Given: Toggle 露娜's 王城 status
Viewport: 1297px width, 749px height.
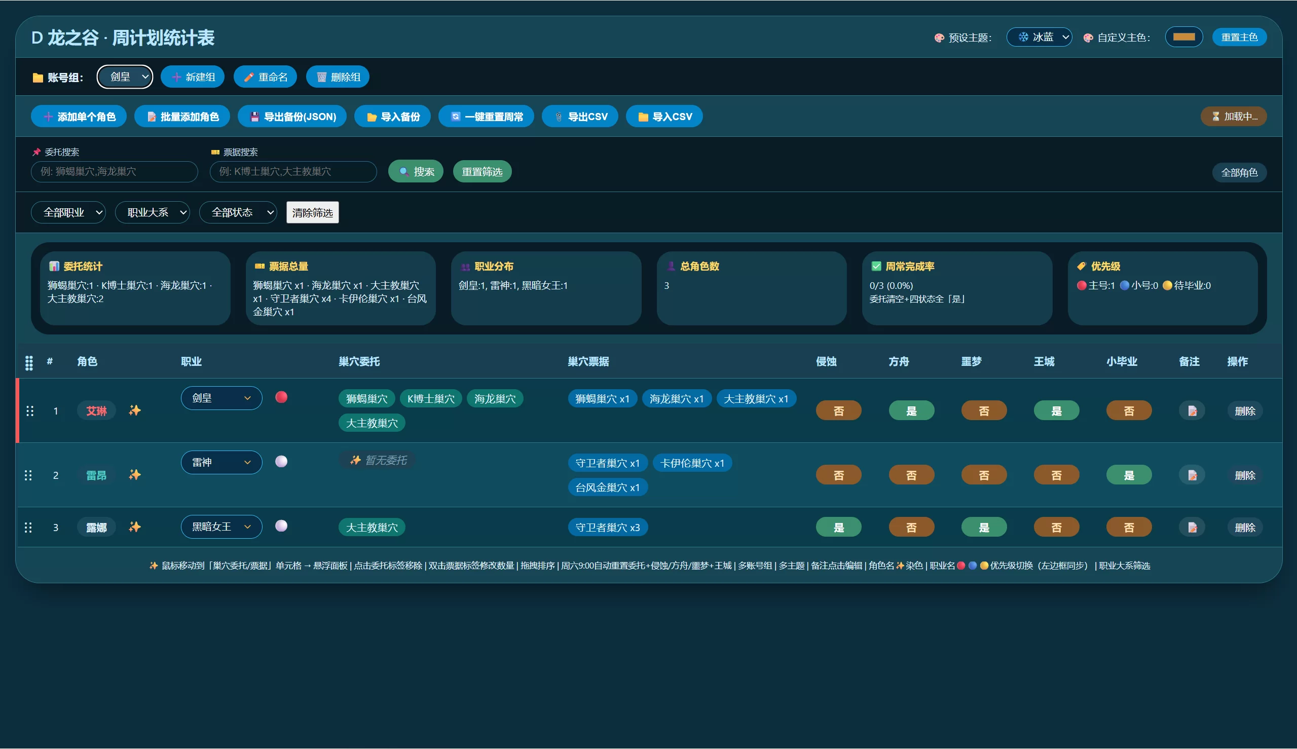Looking at the screenshot, I should (1056, 527).
